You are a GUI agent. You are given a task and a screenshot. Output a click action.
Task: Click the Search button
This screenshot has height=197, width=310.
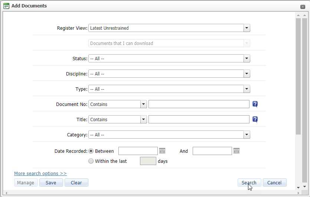(x=249, y=183)
